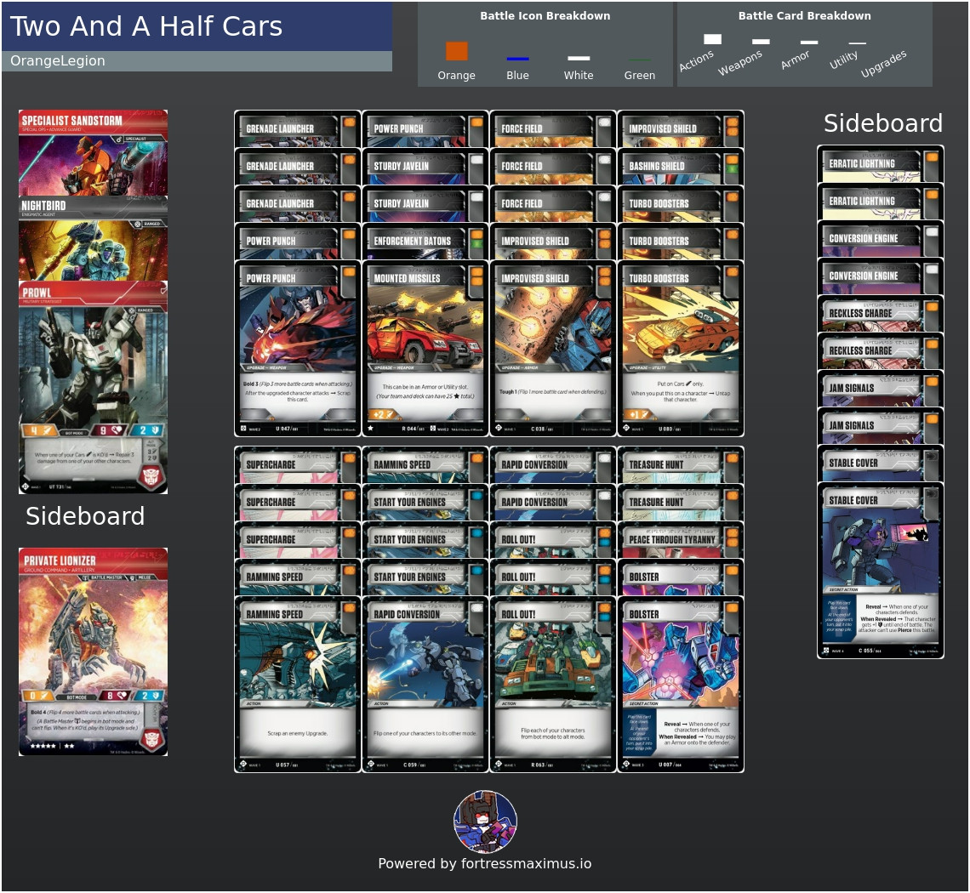The width and height of the screenshot is (970, 893).
Task: Click the white bar above the White label
Action: (x=579, y=58)
